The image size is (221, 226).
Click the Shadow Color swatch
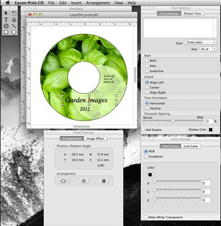(x=211, y=130)
